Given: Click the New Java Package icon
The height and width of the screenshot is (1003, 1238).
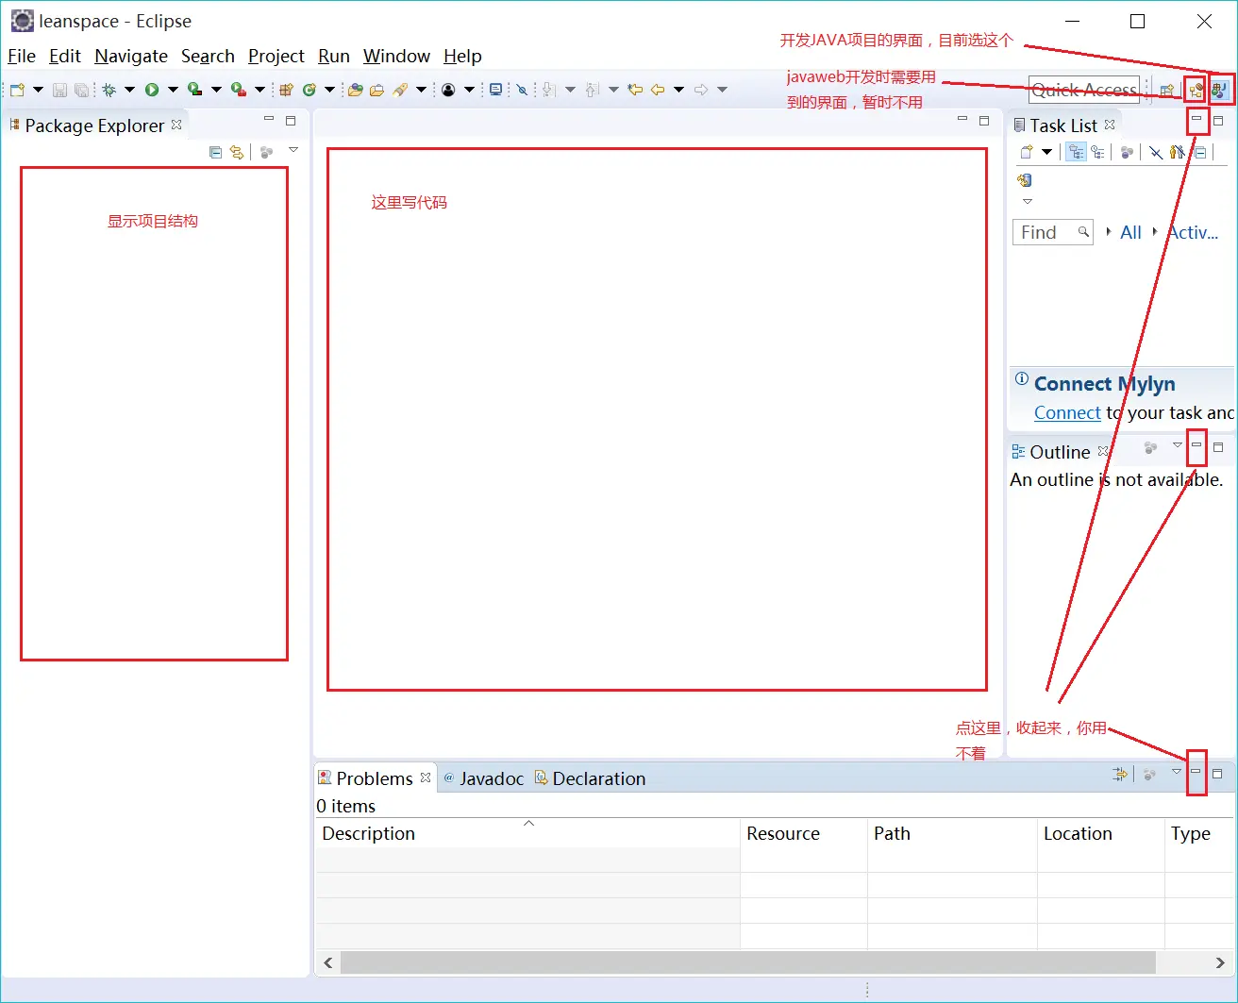Looking at the screenshot, I should click(286, 90).
